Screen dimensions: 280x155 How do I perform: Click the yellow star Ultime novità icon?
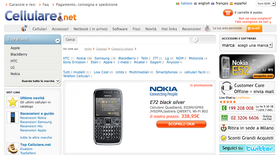point(13,102)
